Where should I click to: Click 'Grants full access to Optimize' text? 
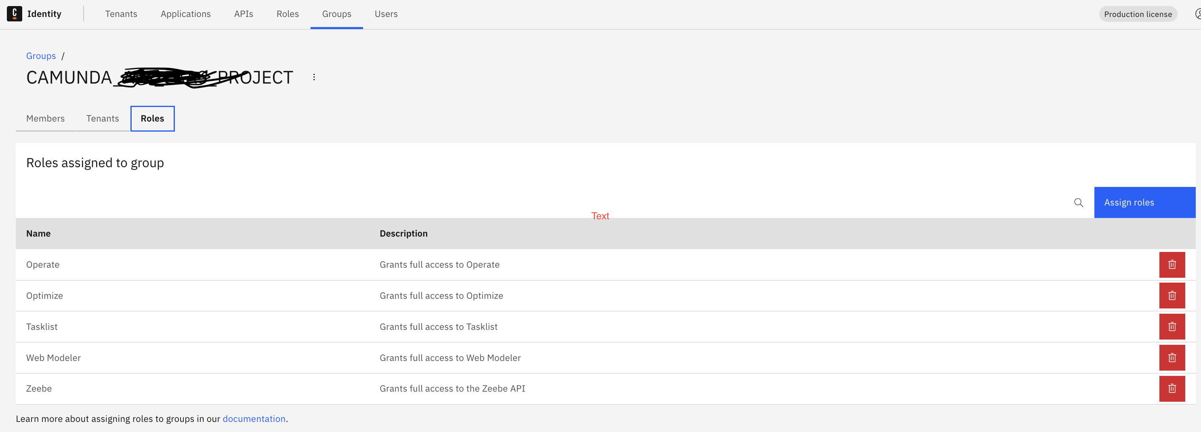pos(441,296)
